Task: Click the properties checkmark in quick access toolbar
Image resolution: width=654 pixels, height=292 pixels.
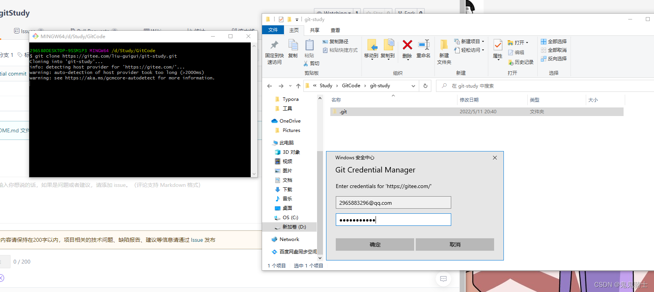Action: pos(281,19)
